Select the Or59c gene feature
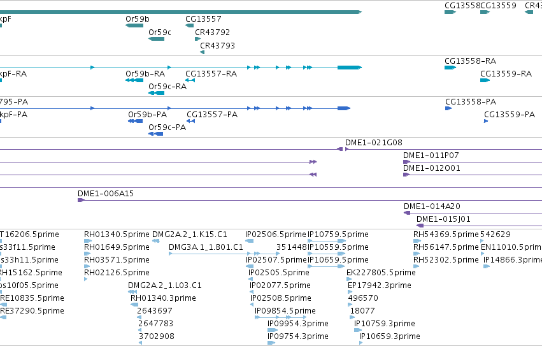 coord(156,39)
